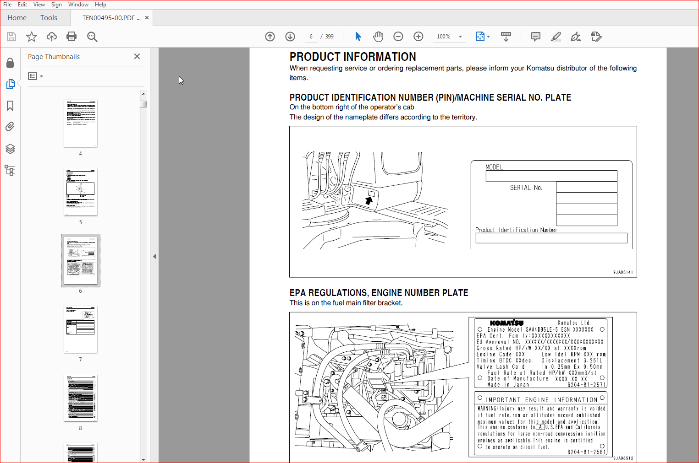The width and height of the screenshot is (699, 463).
Task: Select the highlight text pen tool
Action: pos(556,37)
